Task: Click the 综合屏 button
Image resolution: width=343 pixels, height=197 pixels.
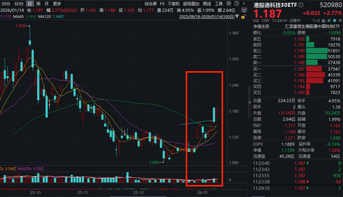Action: tap(150, 3)
